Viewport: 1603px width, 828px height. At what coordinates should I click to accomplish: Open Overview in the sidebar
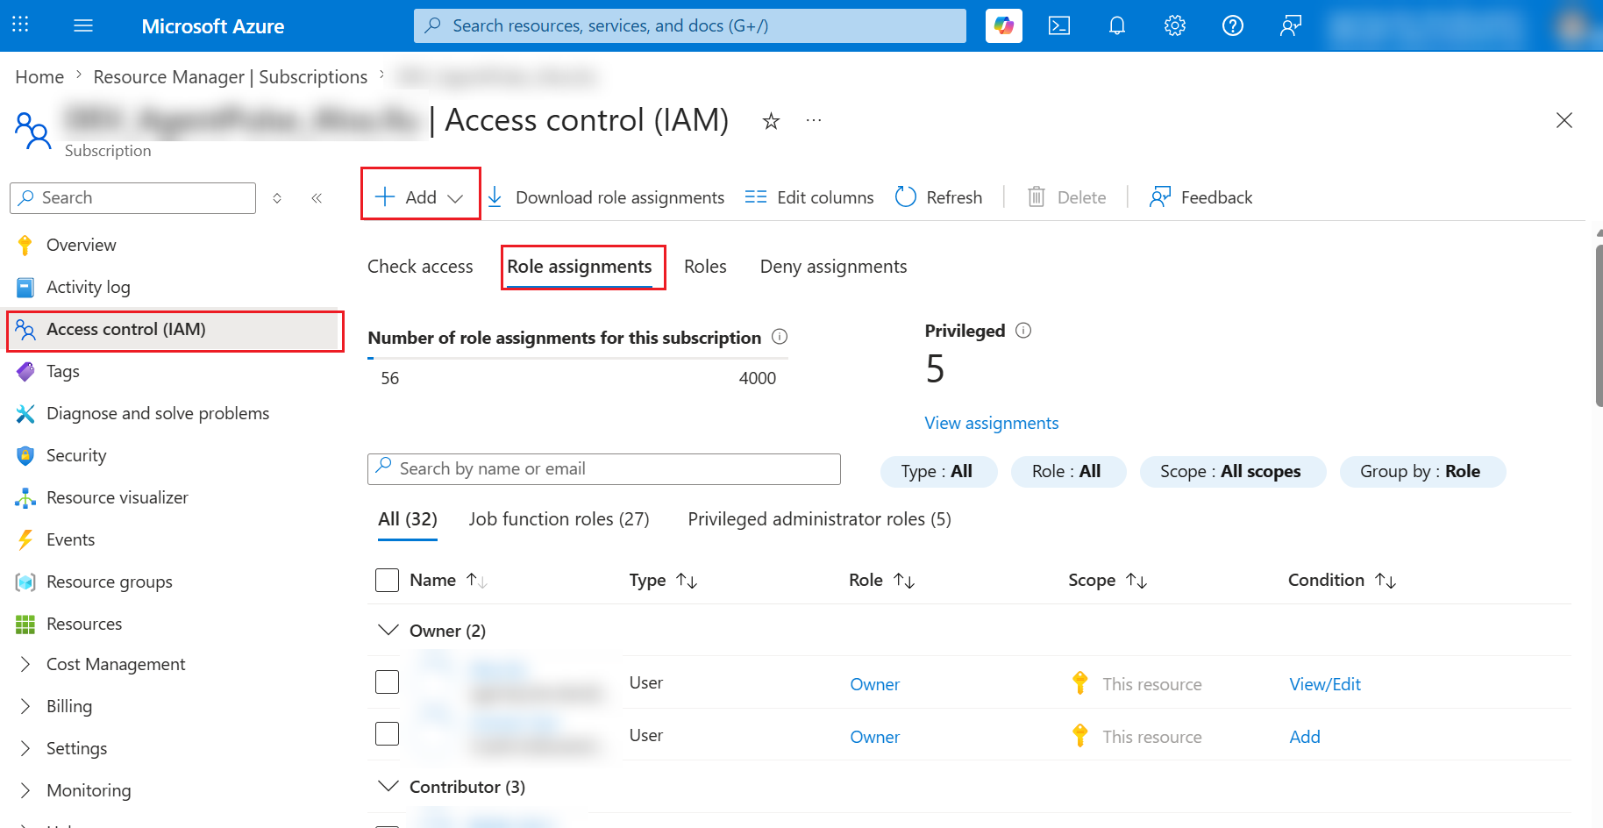point(81,245)
